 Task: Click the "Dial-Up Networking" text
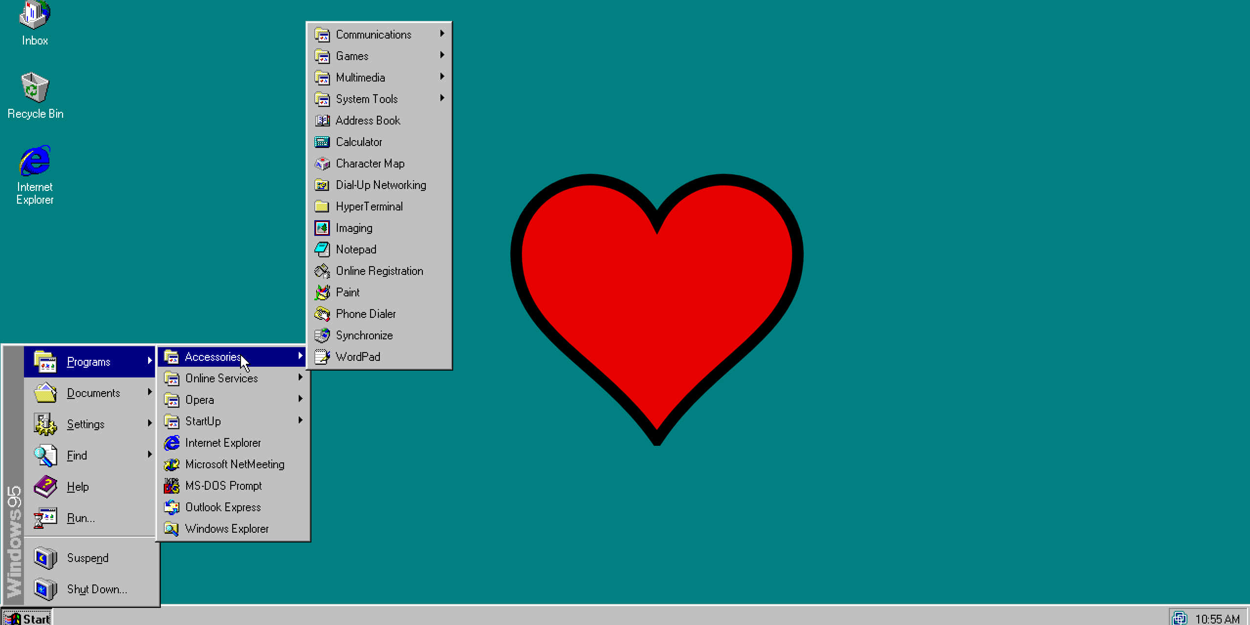(x=381, y=185)
